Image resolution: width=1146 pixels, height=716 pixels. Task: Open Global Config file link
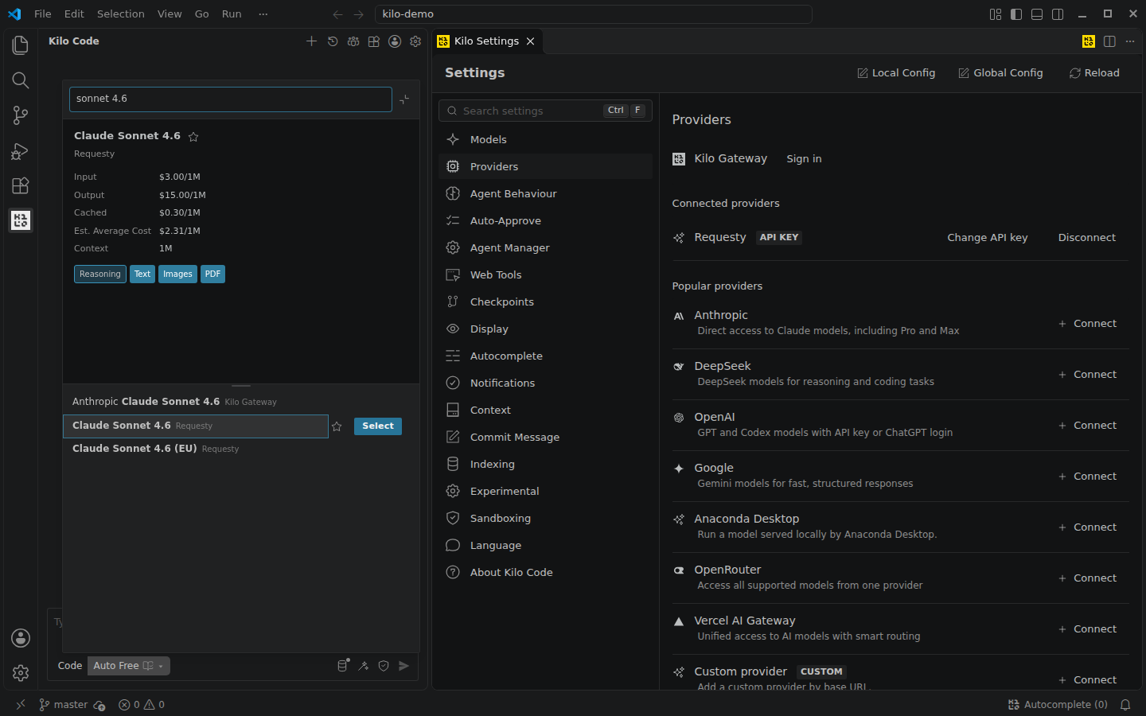coord(1000,73)
